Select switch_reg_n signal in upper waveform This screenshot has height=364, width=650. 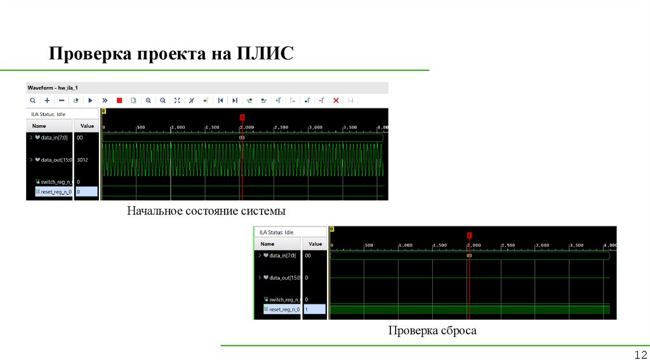coord(56,182)
